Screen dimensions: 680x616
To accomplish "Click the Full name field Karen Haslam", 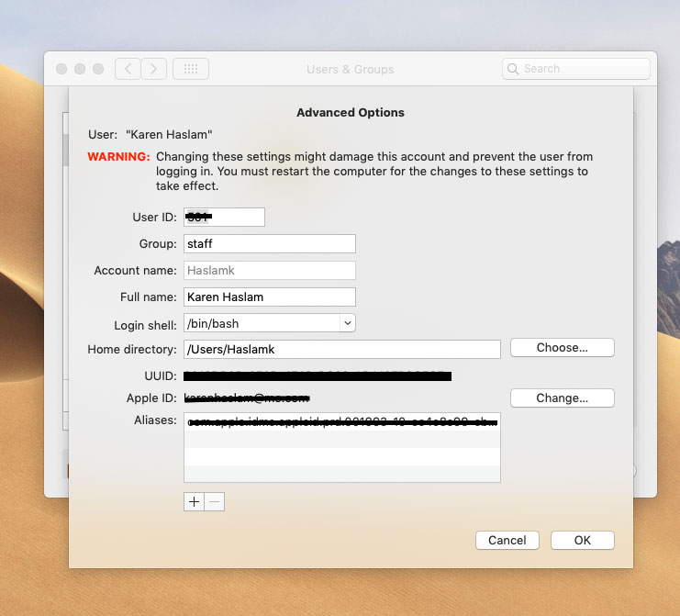I will (269, 297).
